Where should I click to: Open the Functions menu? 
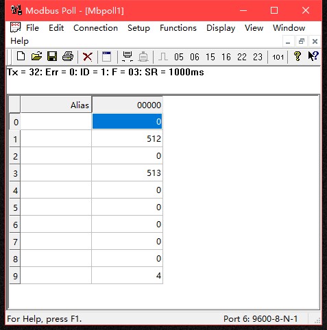point(178,28)
